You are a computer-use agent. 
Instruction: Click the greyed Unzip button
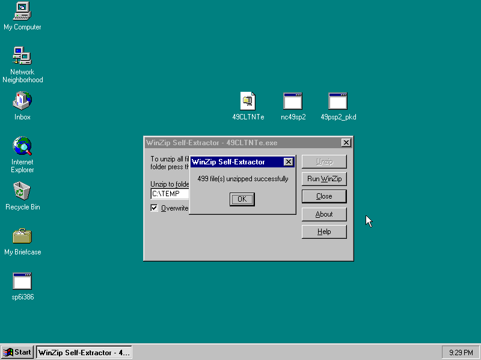pyautogui.click(x=324, y=161)
